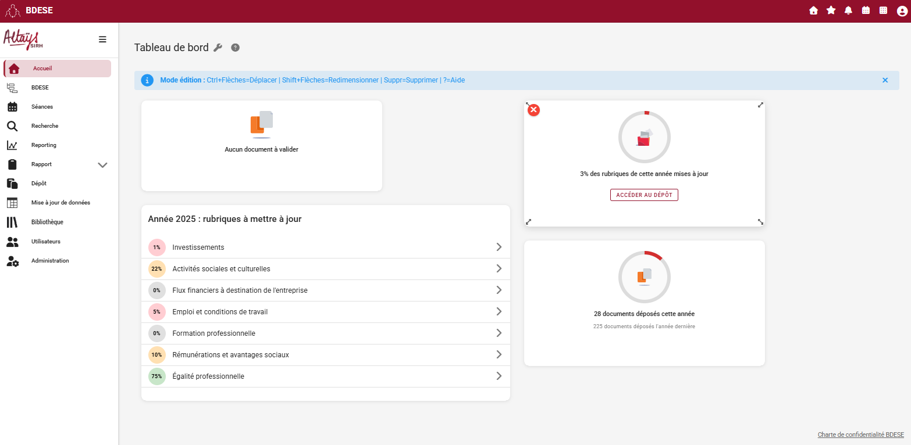Click the ACCÉDER AU DÉPÔT button
911x445 pixels.
(644, 195)
